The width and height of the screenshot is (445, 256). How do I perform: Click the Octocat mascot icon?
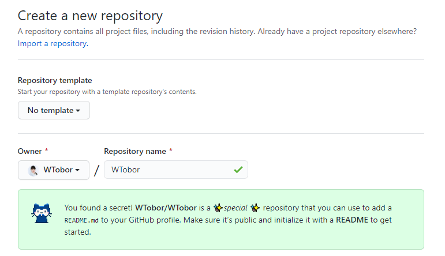click(41, 213)
